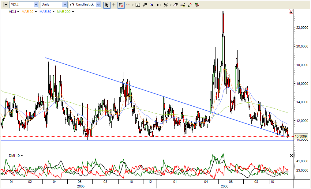Close the DMI indicator panel
311x189 pixels.
point(291,156)
